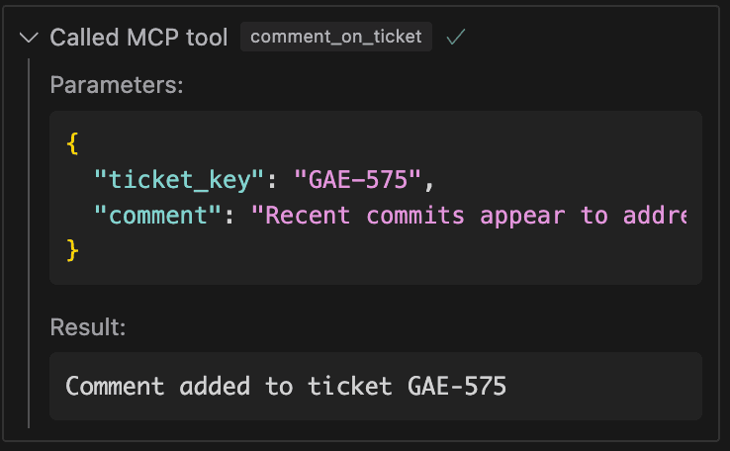
Task: Click the comment_on_ticket tool name badge
Action: 336,38
